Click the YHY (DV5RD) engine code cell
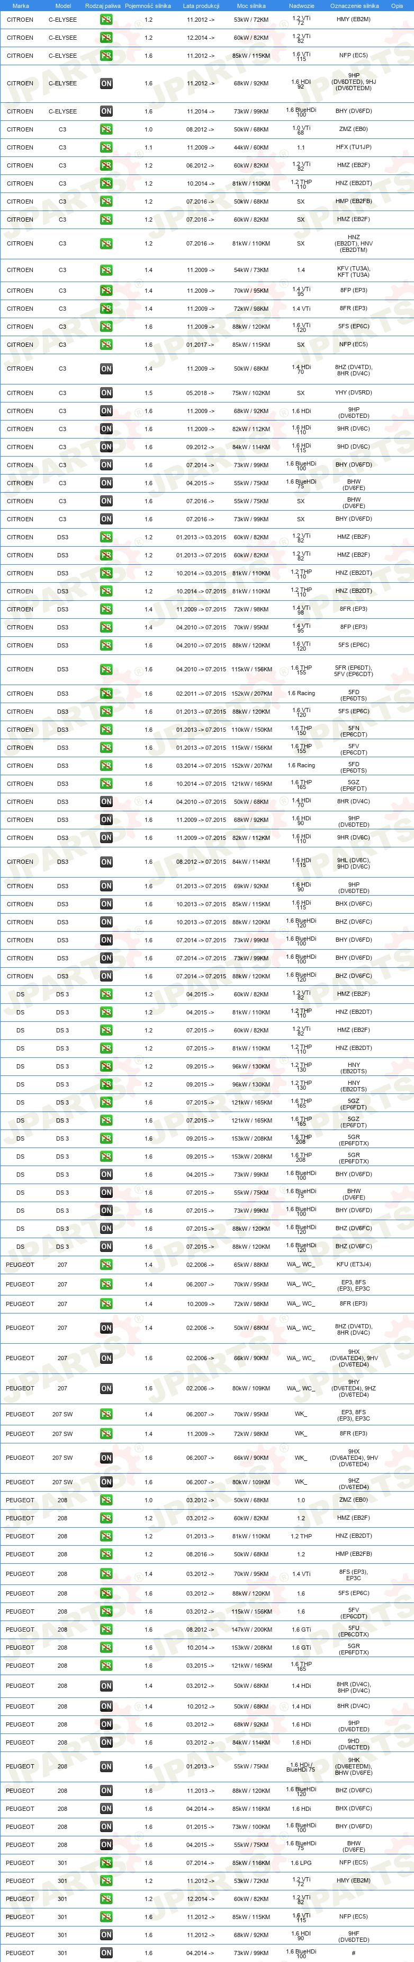Viewport: 414px width, 1962px height. [354, 393]
